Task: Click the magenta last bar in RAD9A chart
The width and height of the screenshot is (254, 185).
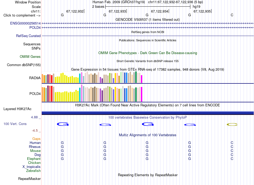Action: coord(142,79)
